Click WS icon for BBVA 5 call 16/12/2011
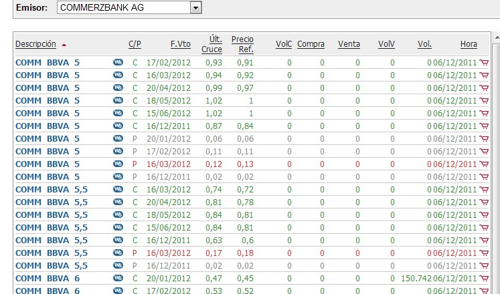 (x=118, y=126)
